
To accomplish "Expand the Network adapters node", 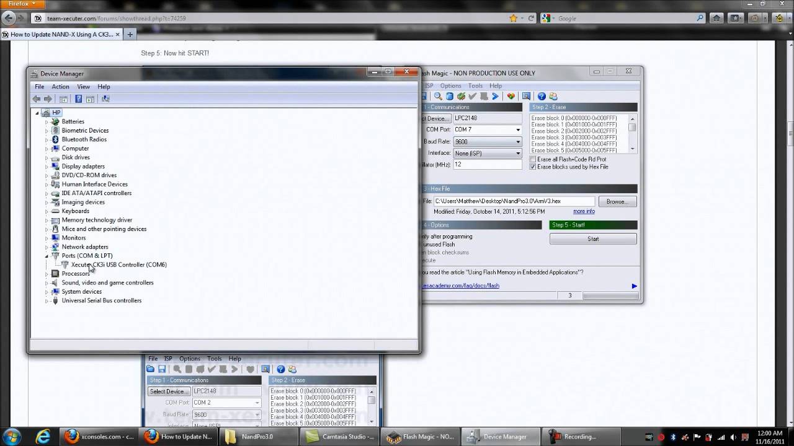I will (x=47, y=247).
